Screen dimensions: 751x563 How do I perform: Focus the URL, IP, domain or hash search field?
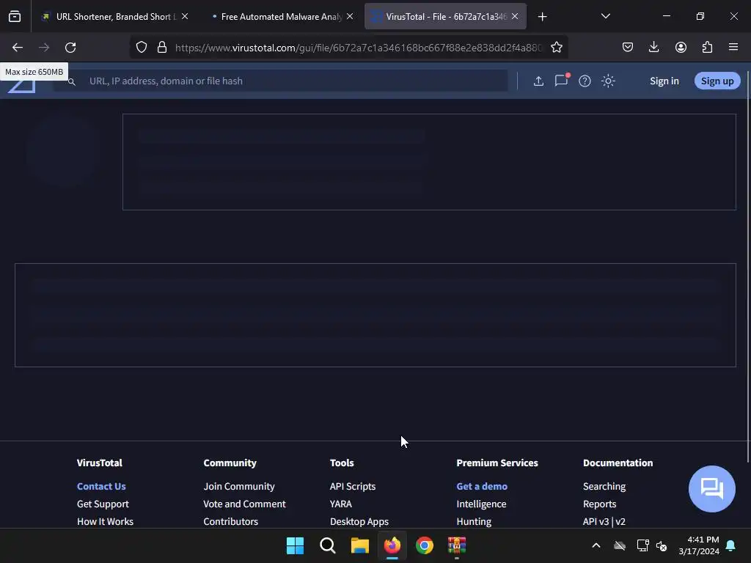(x=280, y=81)
